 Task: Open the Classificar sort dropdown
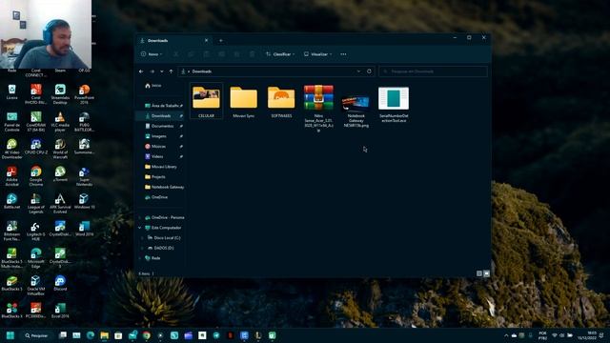280,54
